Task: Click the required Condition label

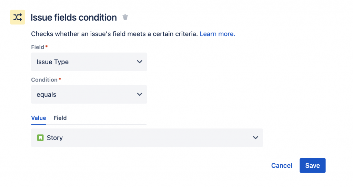Action: point(44,80)
